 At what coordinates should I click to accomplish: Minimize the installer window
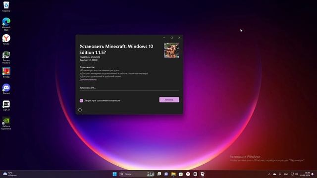pyautogui.click(x=164, y=38)
